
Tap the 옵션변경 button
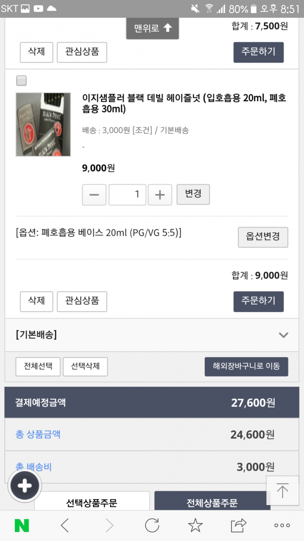point(263,237)
